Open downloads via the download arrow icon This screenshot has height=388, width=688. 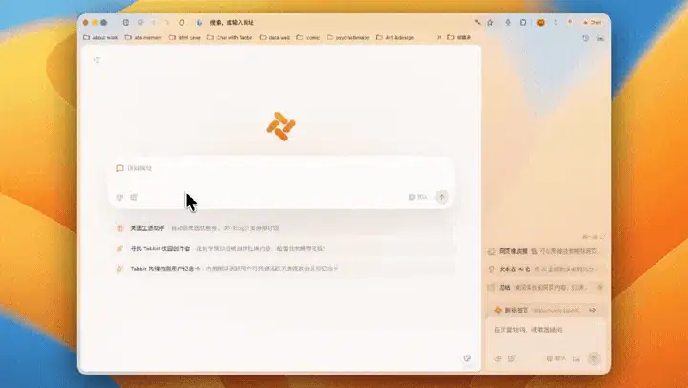508,22
